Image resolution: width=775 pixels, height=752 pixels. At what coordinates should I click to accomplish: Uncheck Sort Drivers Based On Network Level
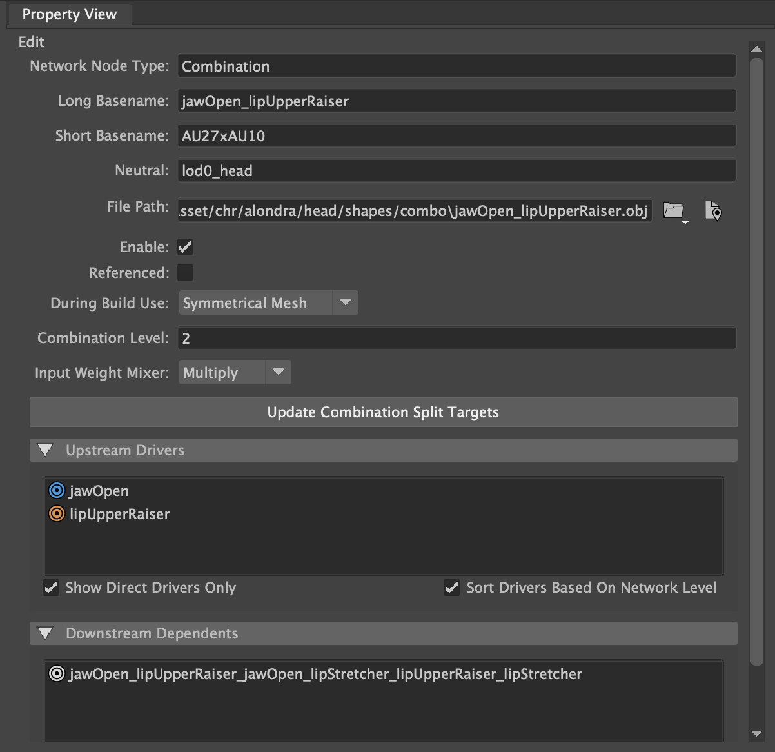452,588
